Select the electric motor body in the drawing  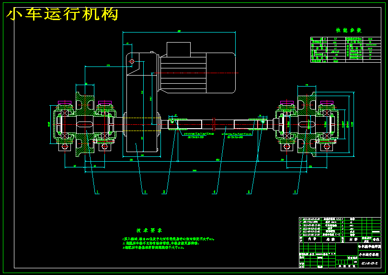[x=197, y=73]
